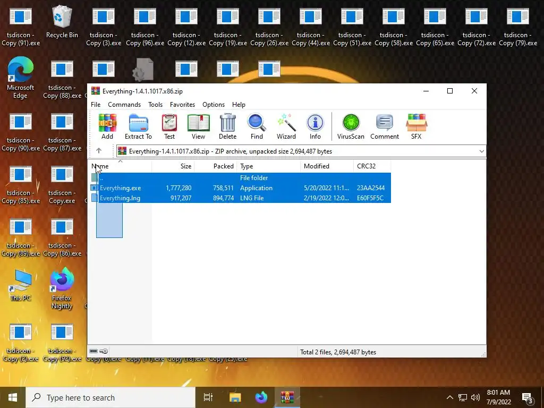Expand the archive path dropdown arrow
Image resolution: width=544 pixels, height=408 pixels.
[481, 151]
